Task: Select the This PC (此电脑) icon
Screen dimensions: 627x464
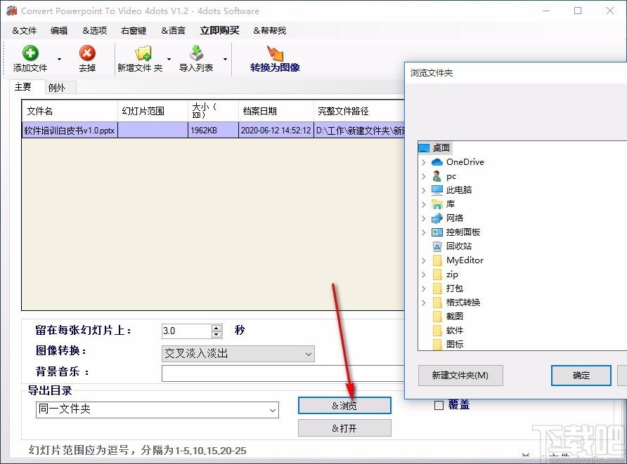Action: 437,190
